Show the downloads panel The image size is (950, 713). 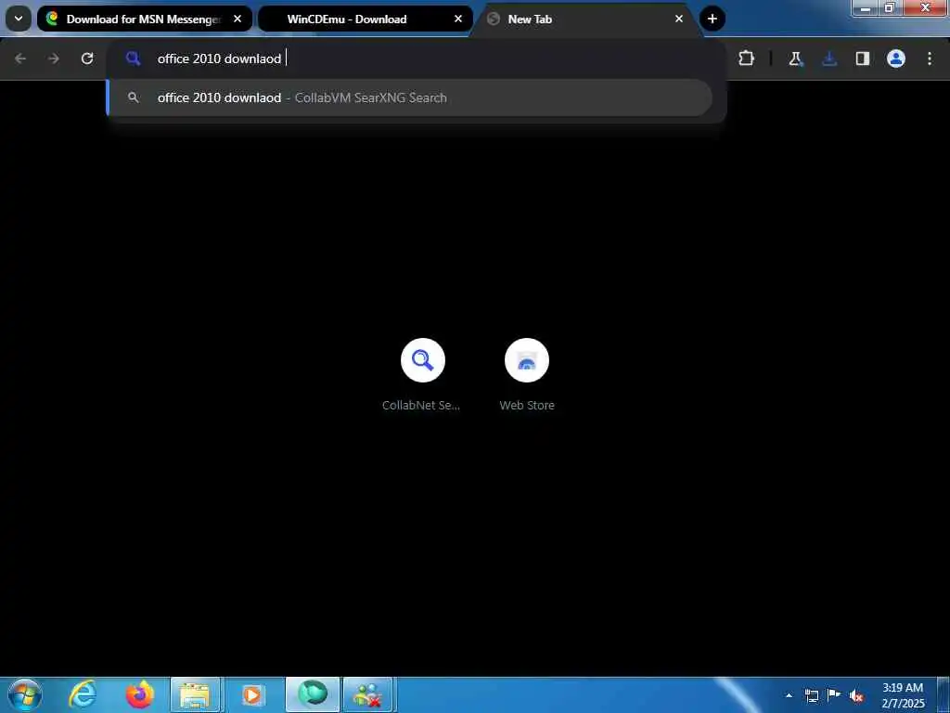pos(829,58)
